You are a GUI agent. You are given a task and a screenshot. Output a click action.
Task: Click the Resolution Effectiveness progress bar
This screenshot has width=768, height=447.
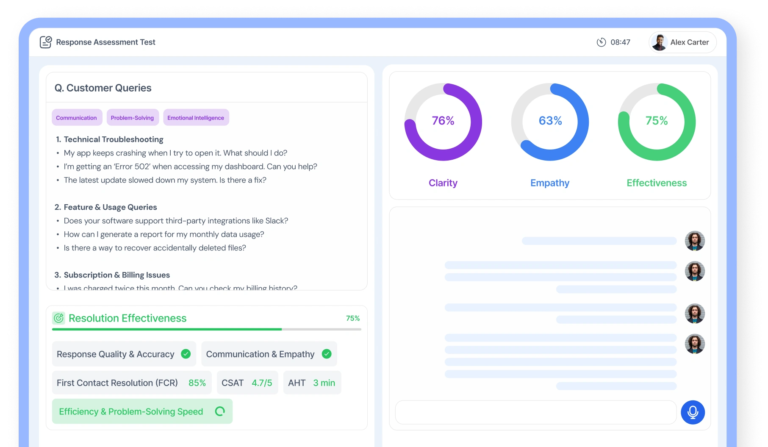click(x=207, y=329)
